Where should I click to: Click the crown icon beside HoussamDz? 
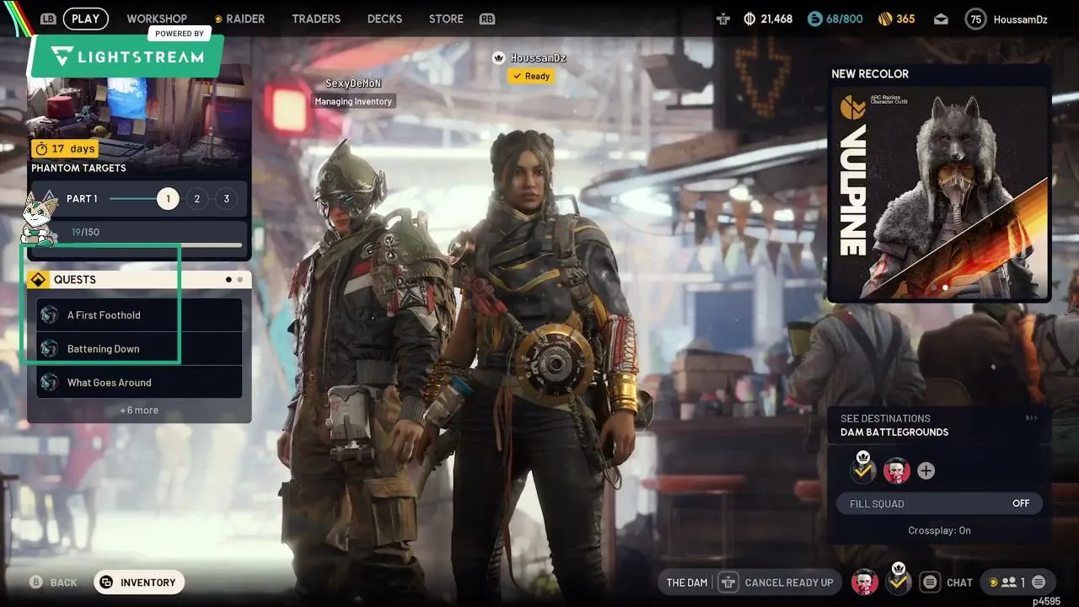[x=499, y=58]
